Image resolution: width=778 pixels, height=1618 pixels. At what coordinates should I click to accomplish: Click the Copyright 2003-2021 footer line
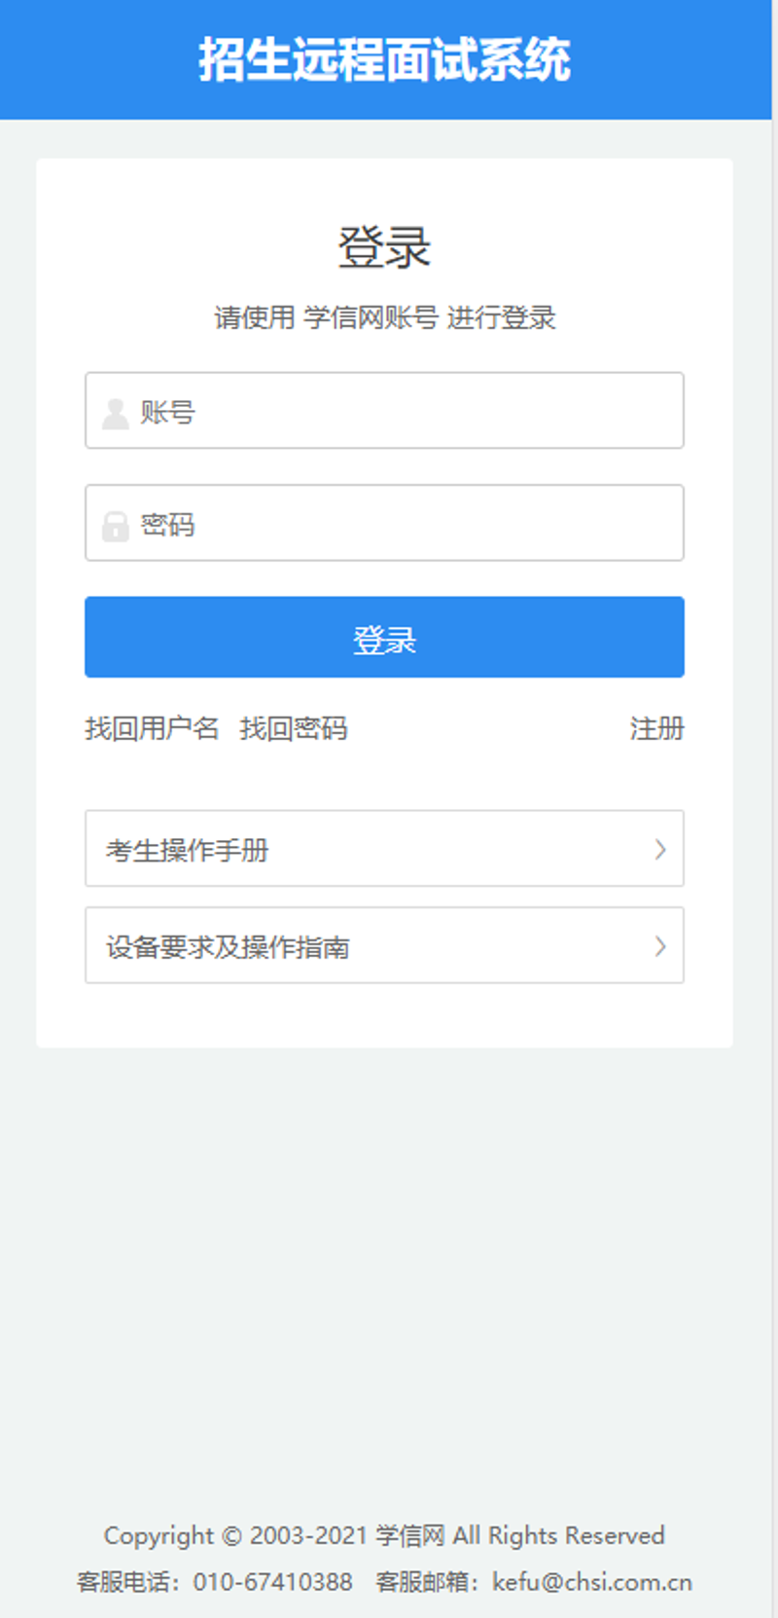[x=383, y=1535]
